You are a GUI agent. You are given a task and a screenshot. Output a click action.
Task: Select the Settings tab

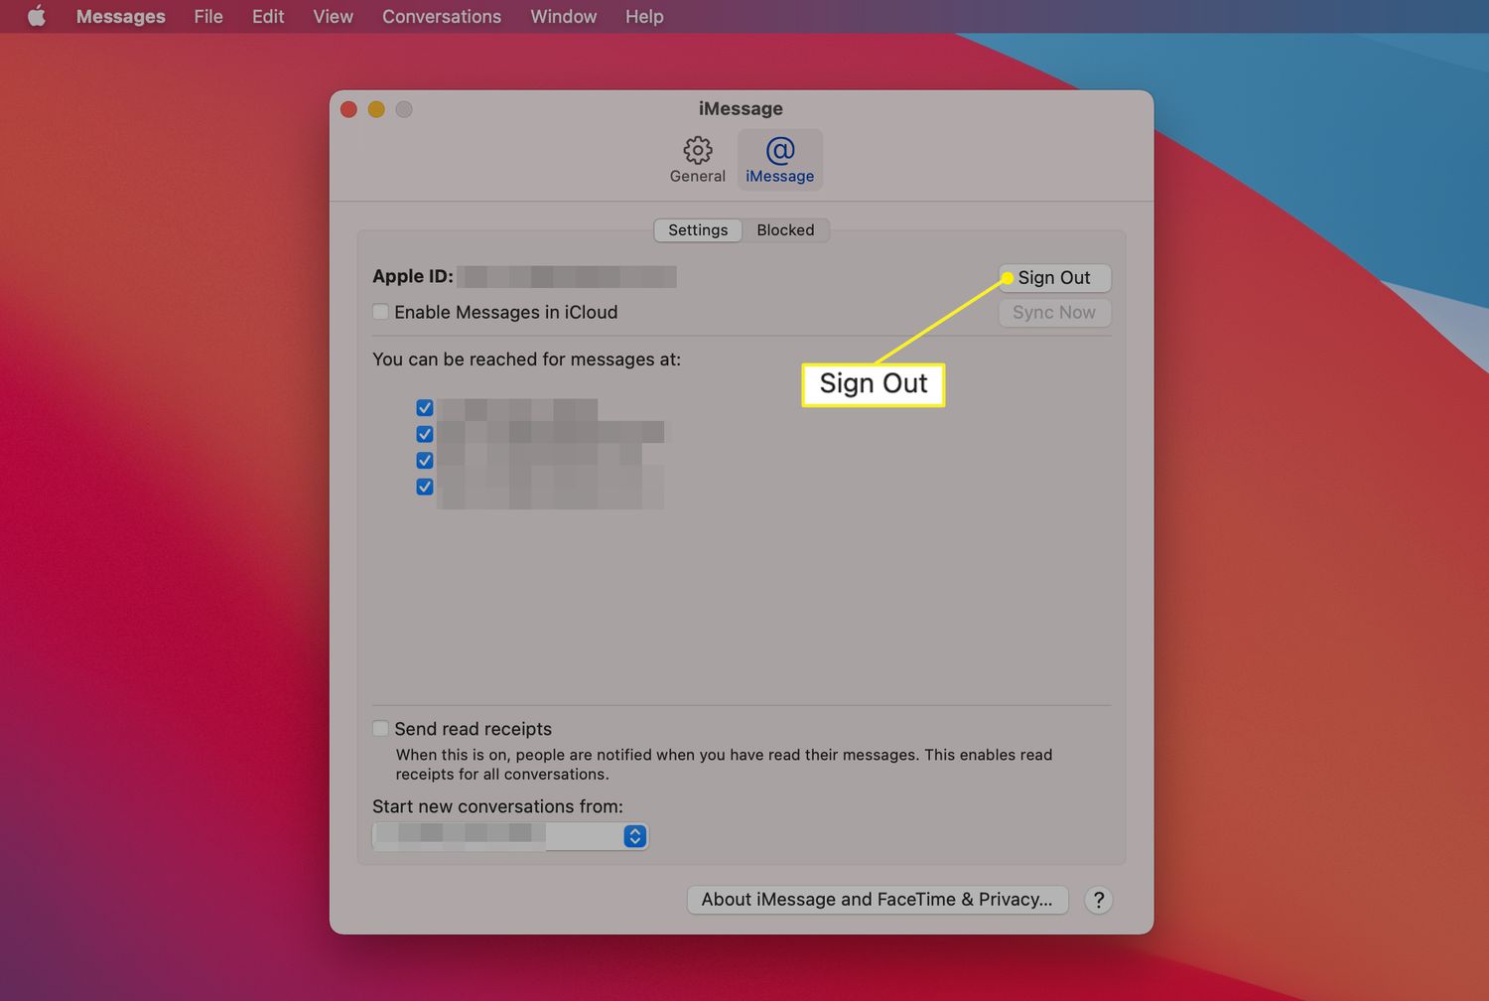coord(698,230)
